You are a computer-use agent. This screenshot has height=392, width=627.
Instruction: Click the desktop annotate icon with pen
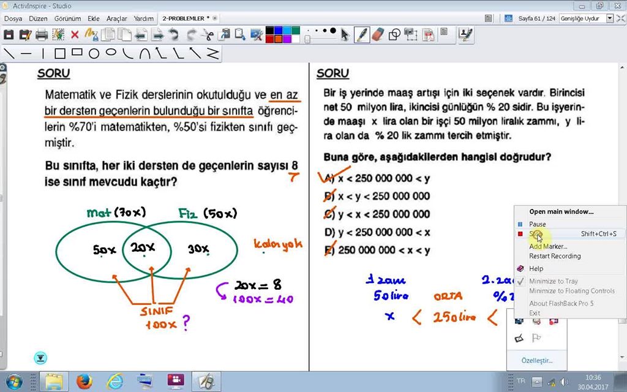(x=465, y=35)
